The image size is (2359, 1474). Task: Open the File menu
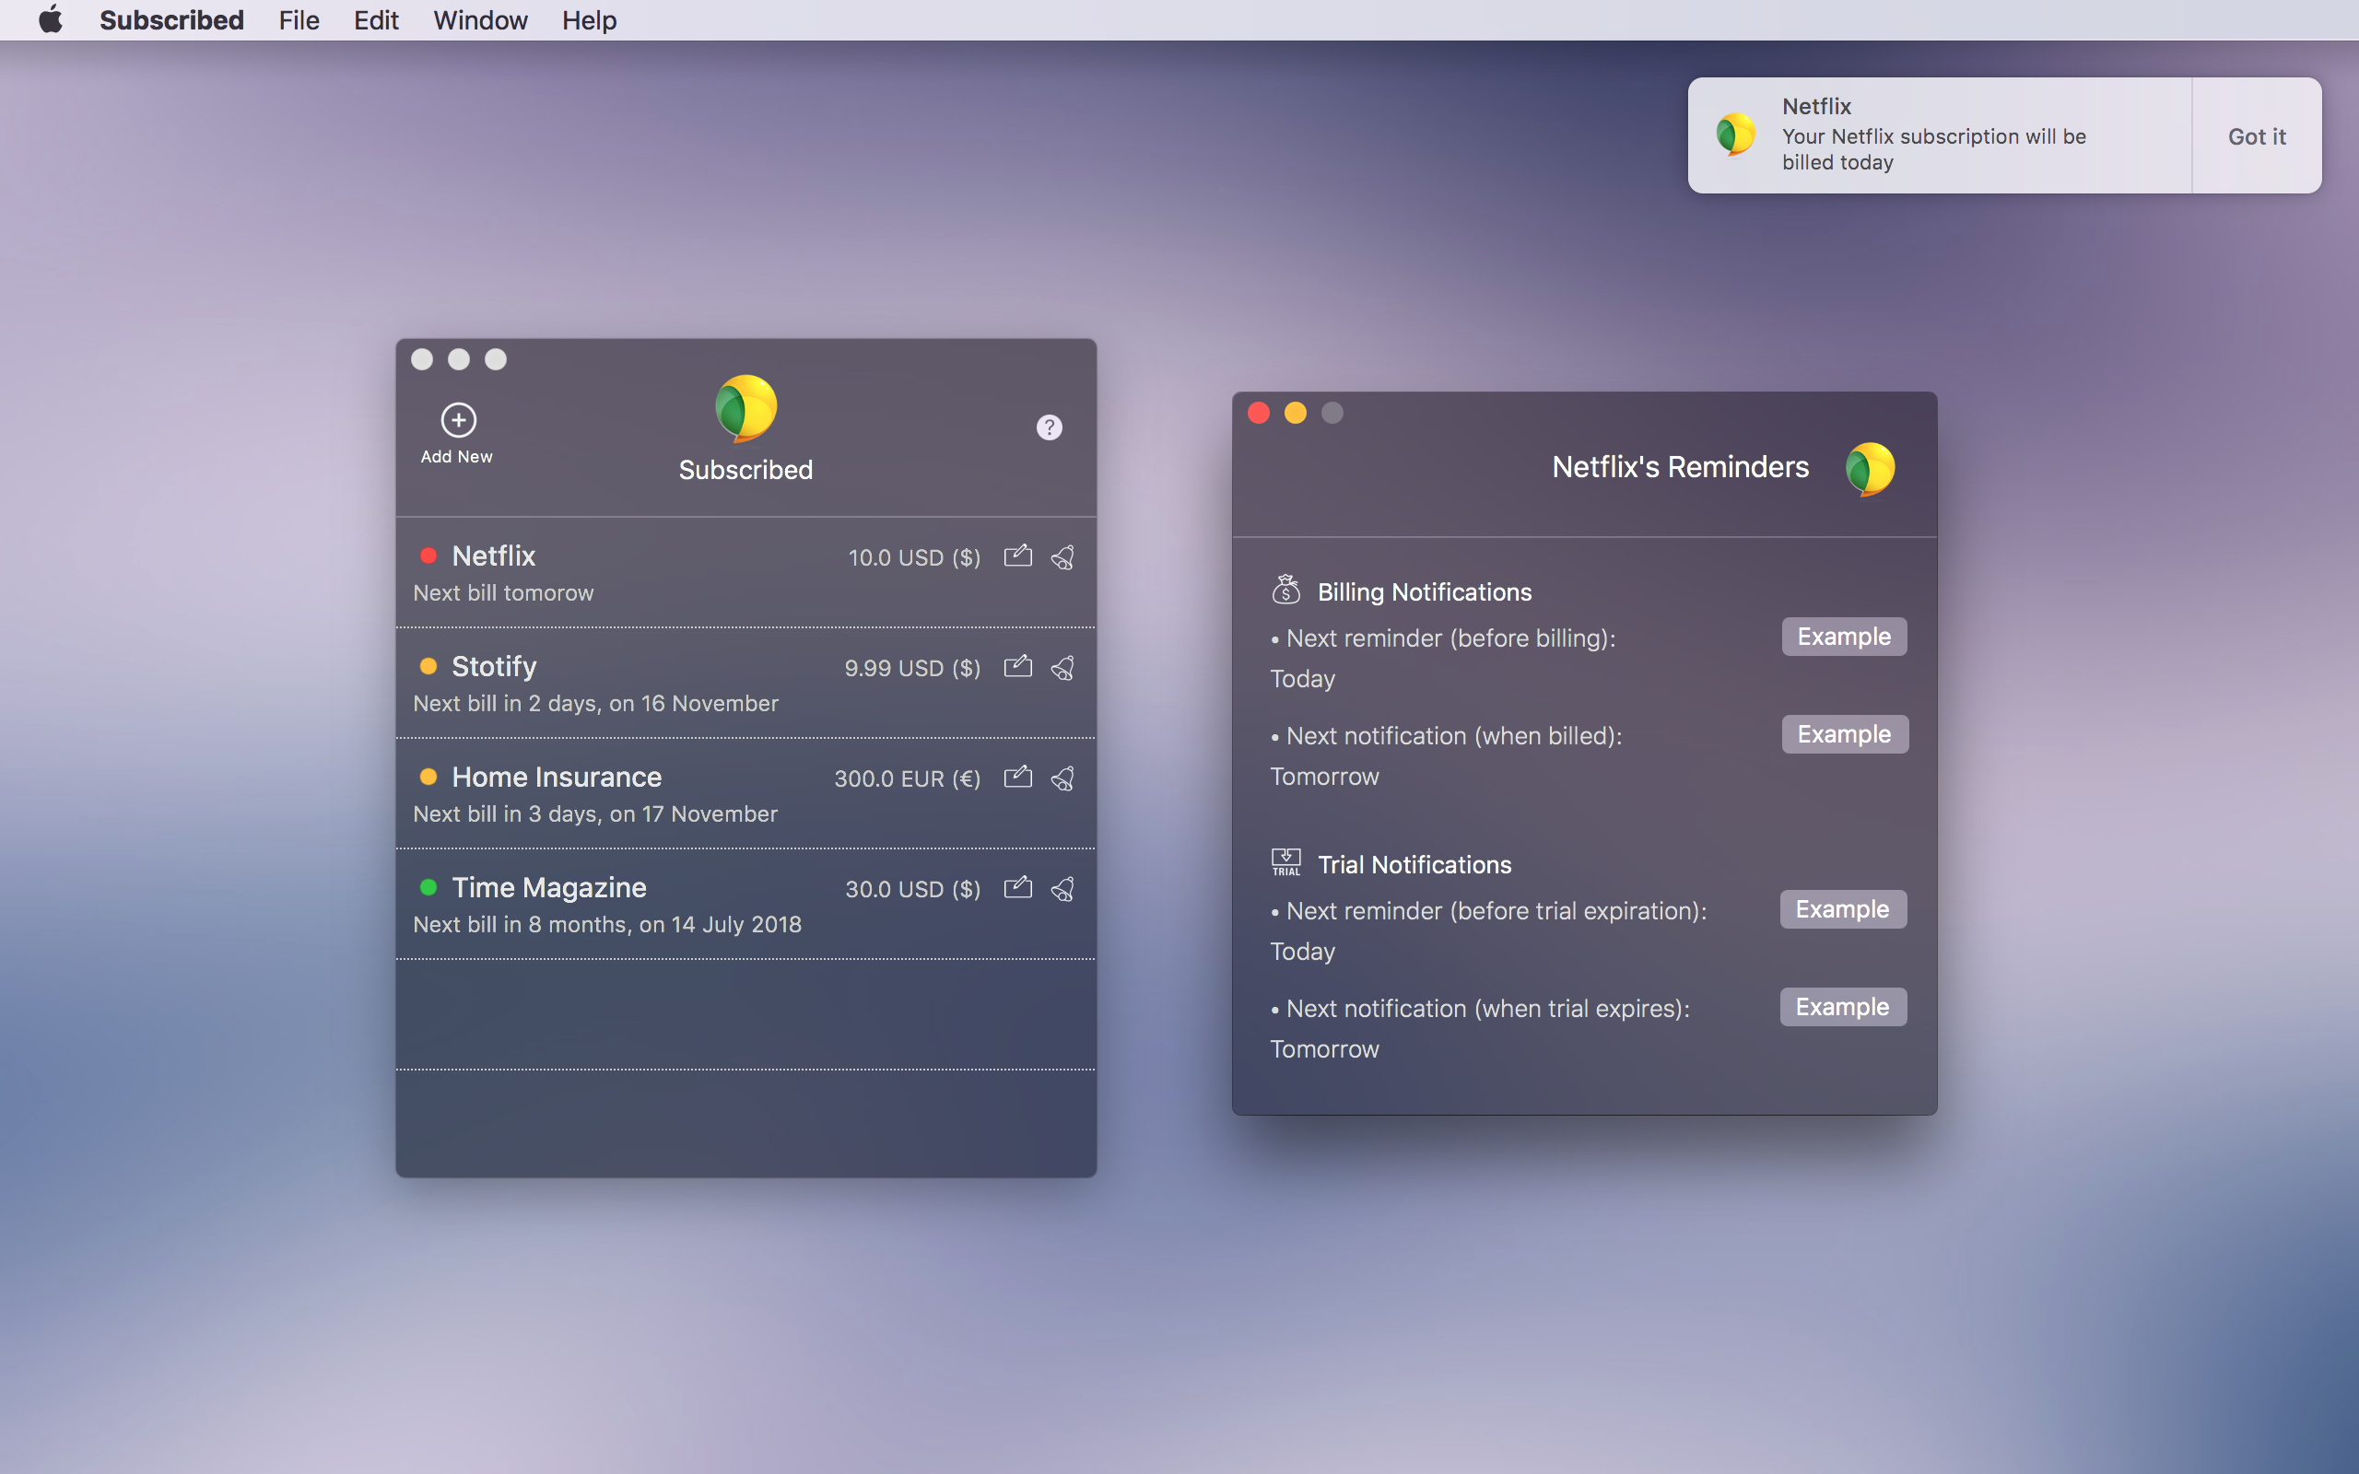[x=299, y=20]
